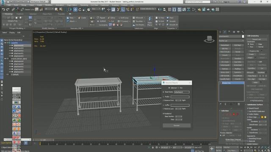
Task: Click the QSlice ribbon tool
Action: (111, 18)
